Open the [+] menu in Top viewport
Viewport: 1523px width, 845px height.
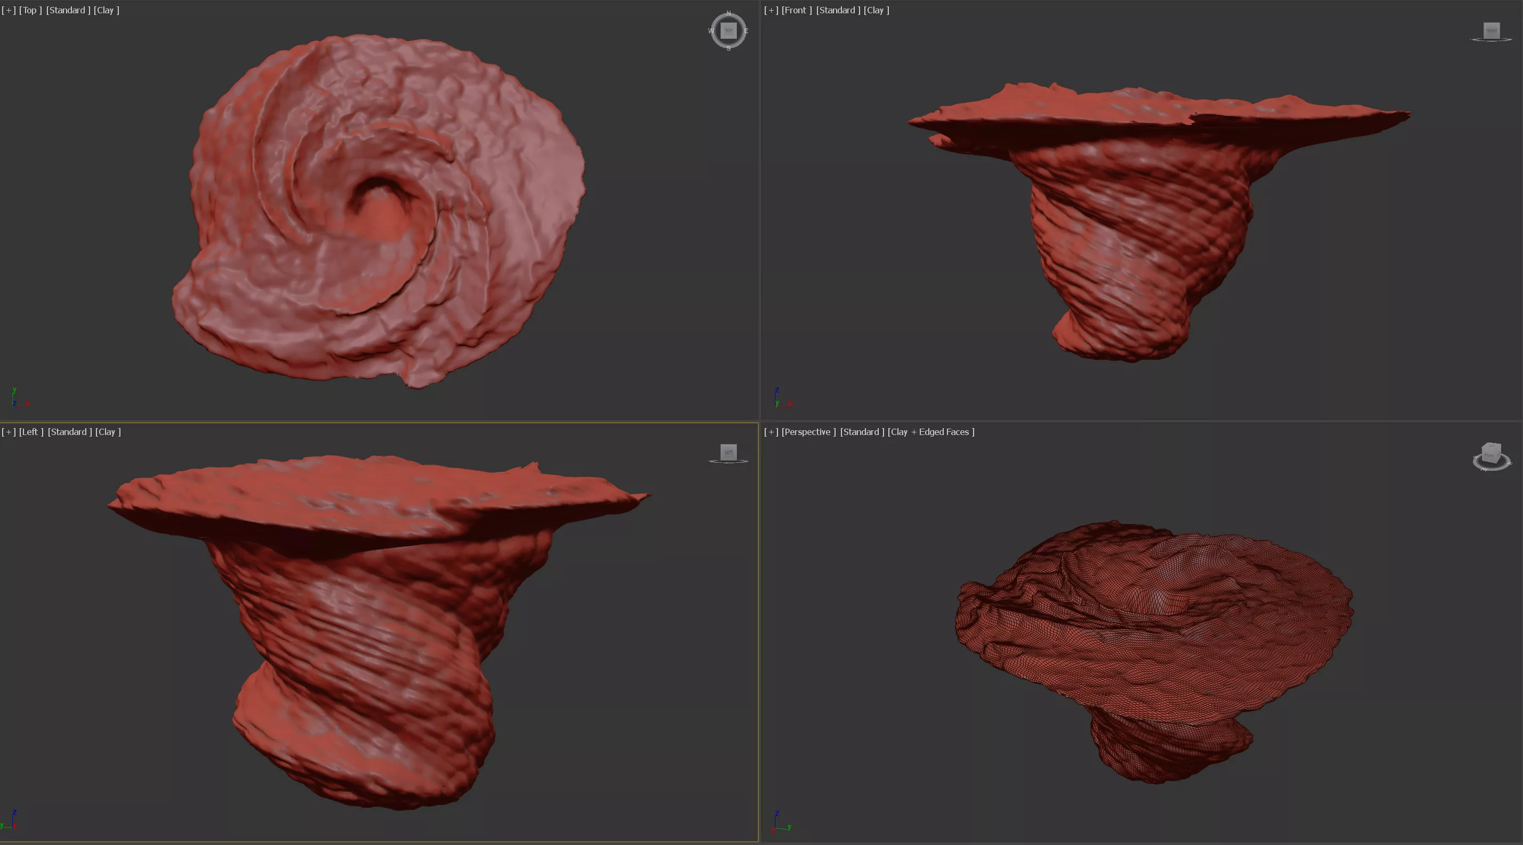click(x=9, y=10)
